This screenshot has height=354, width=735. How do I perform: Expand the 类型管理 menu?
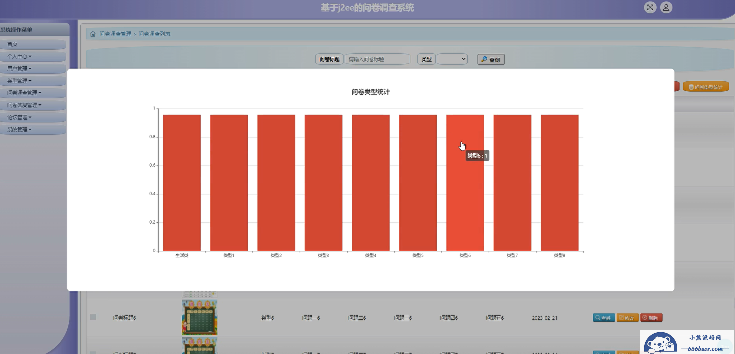point(33,81)
